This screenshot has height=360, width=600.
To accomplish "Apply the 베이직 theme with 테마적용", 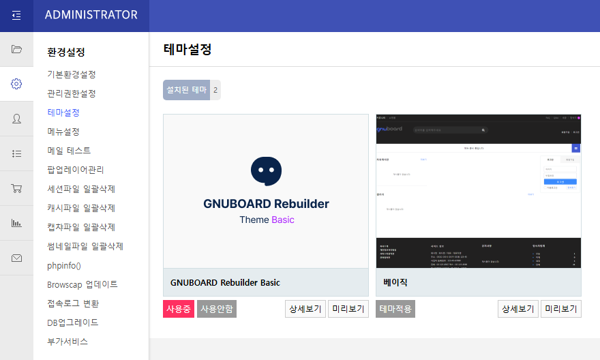I will click(x=395, y=309).
